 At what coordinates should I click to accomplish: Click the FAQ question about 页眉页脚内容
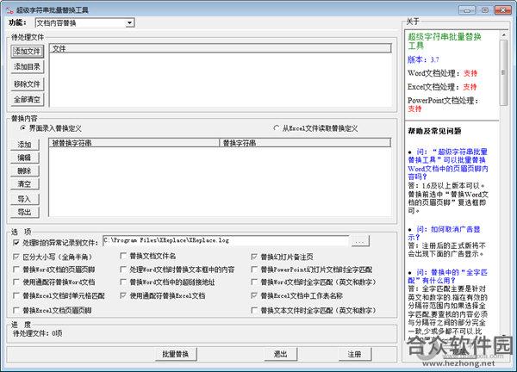coord(448,164)
